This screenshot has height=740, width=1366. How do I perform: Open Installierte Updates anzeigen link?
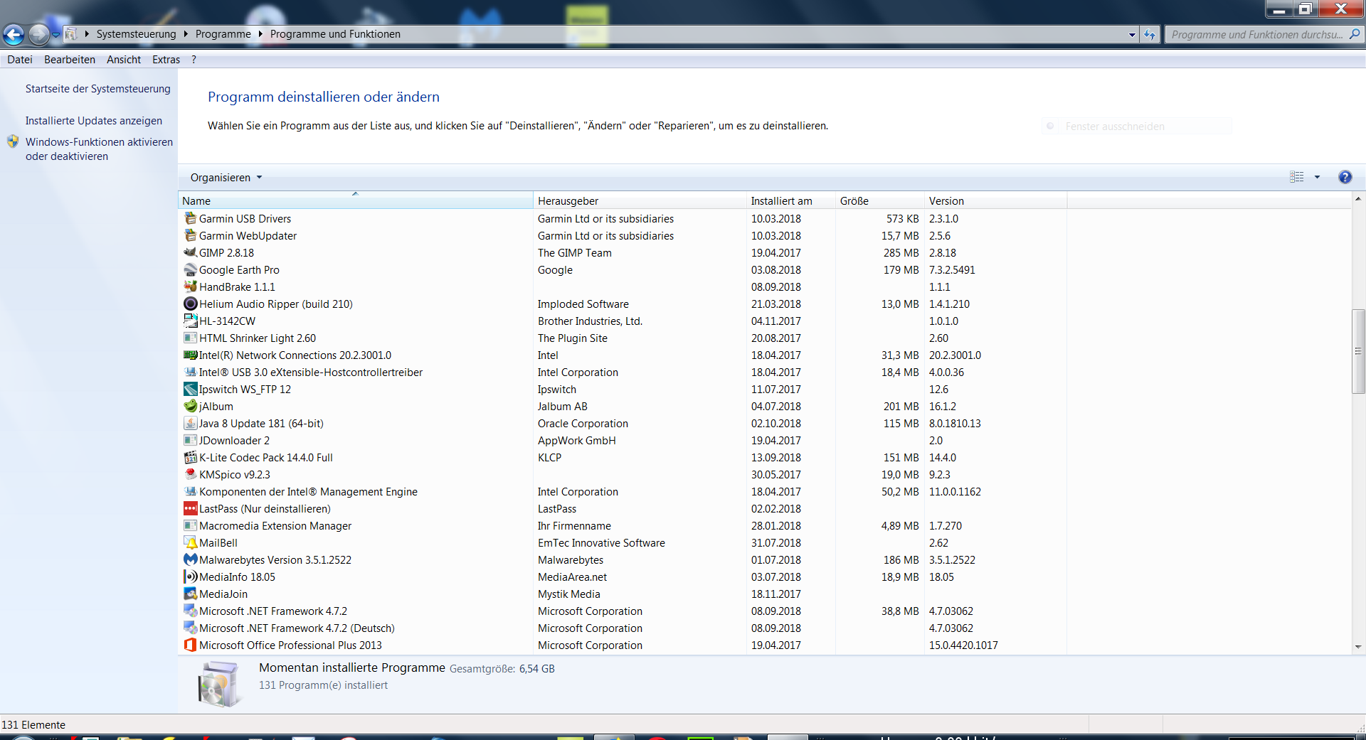click(x=94, y=121)
